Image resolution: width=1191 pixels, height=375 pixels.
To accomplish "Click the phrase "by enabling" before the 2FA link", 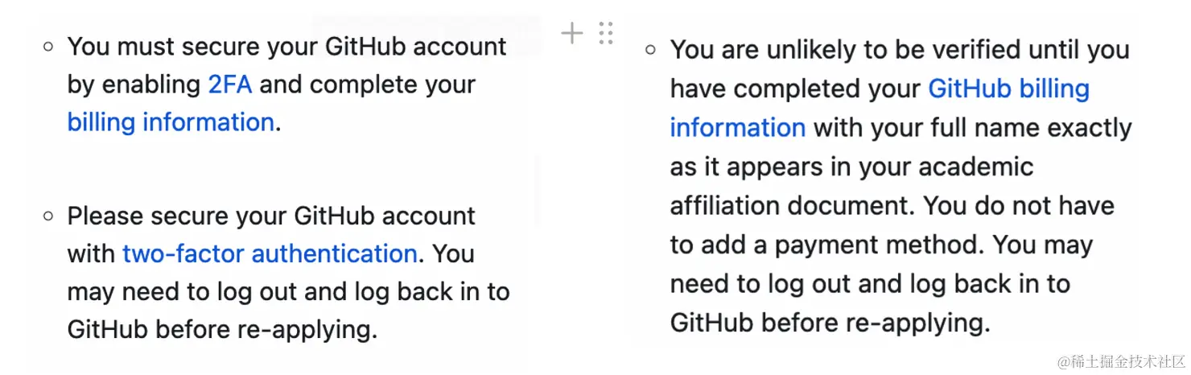I will click(134, 84).
